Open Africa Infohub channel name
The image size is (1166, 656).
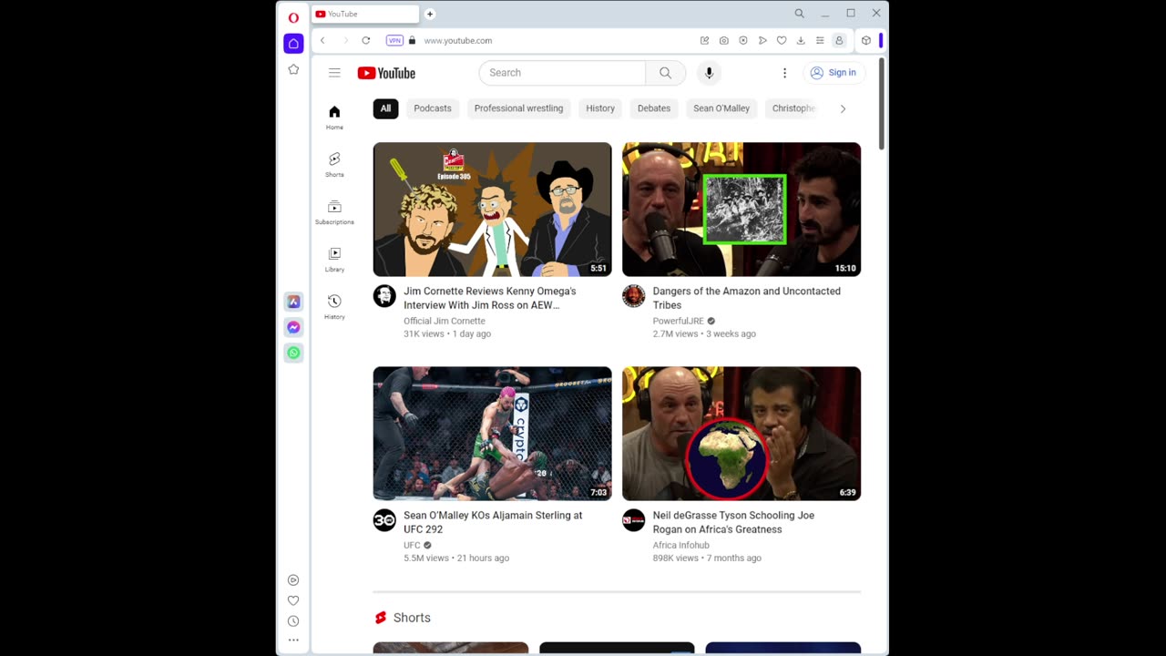tap(680, 545)
